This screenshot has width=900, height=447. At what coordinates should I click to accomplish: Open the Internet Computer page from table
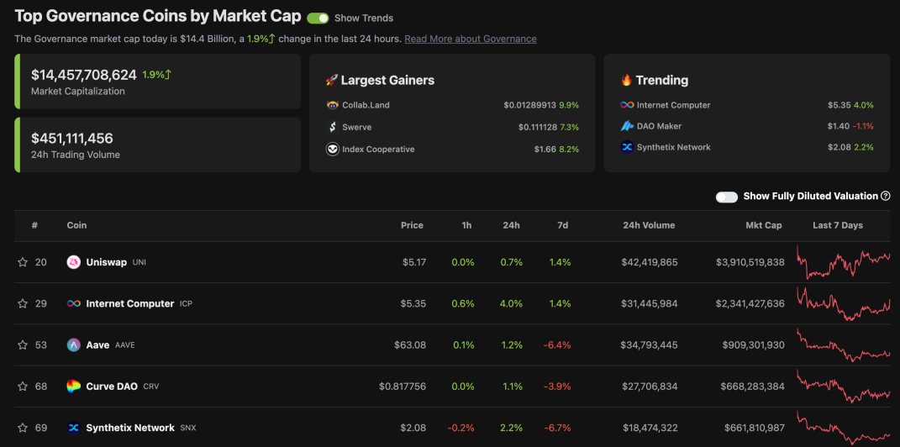[129, 303]
